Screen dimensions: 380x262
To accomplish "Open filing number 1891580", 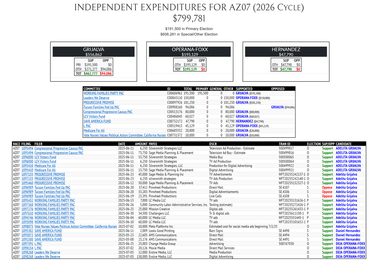I will [27, 240].
